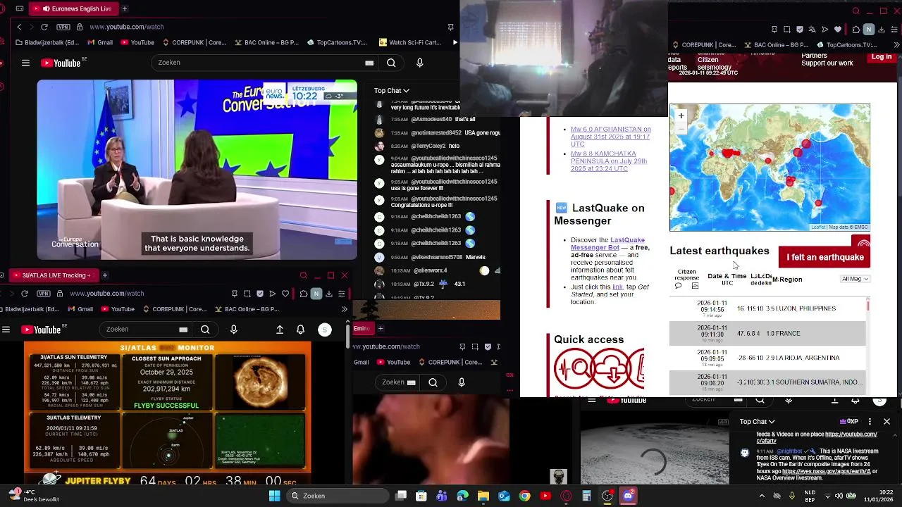Click YouTube upload icon in 3I/ATLAS window

tap(280, 330)
